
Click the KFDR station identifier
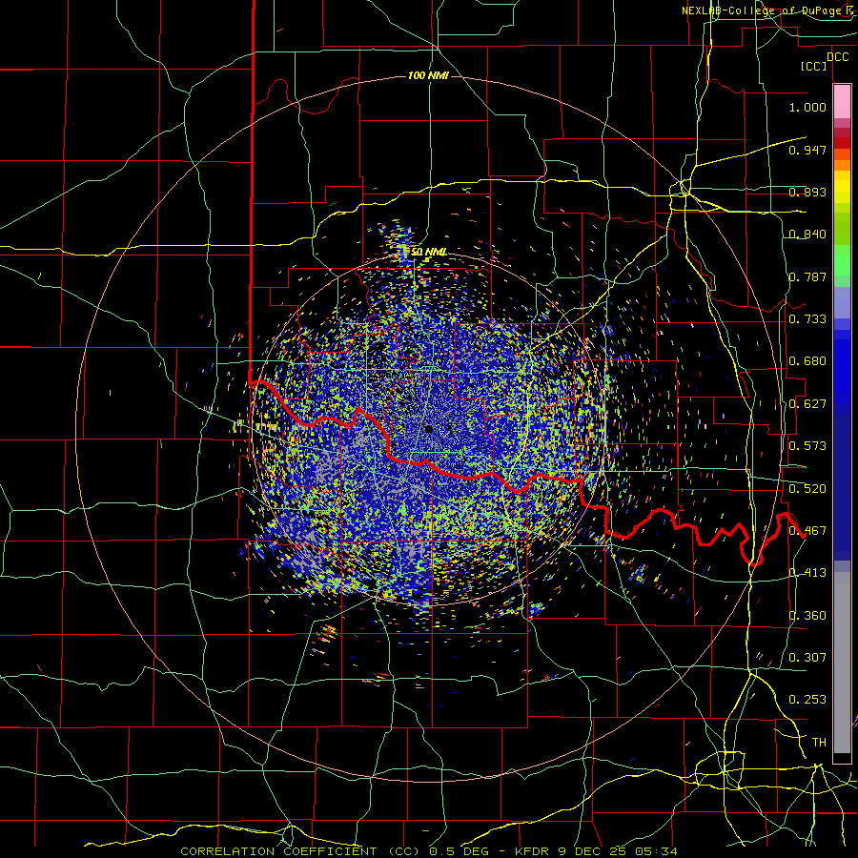coord(534,851)
